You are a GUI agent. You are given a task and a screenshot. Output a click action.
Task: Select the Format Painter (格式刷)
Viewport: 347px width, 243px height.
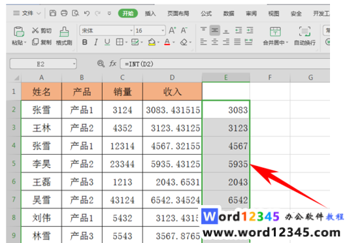click(x=64, y=36)
